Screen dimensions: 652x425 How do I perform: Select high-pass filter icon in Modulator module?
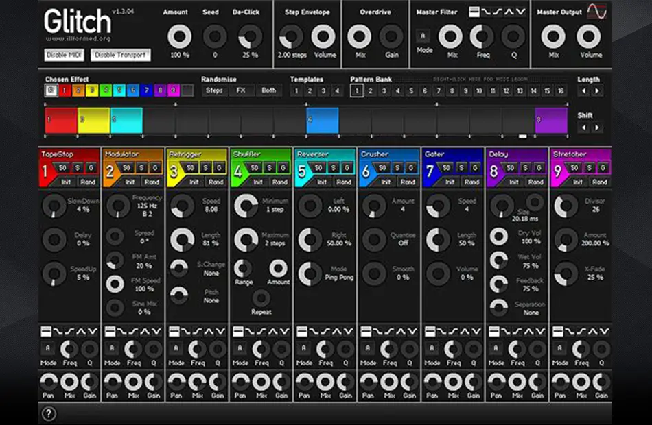click(133, 331)
